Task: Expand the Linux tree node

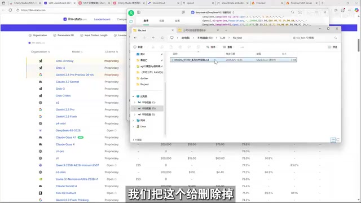Action: [x=133, y=126]
